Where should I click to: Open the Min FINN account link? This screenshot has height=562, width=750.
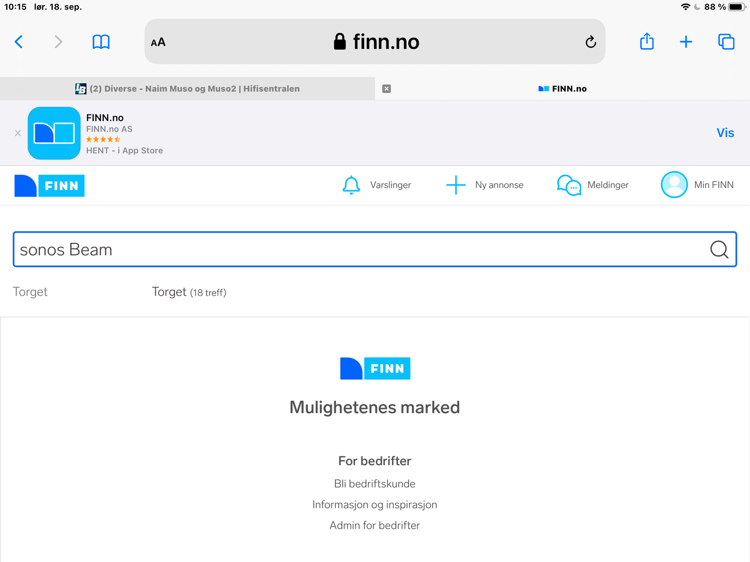click(714, 185)
